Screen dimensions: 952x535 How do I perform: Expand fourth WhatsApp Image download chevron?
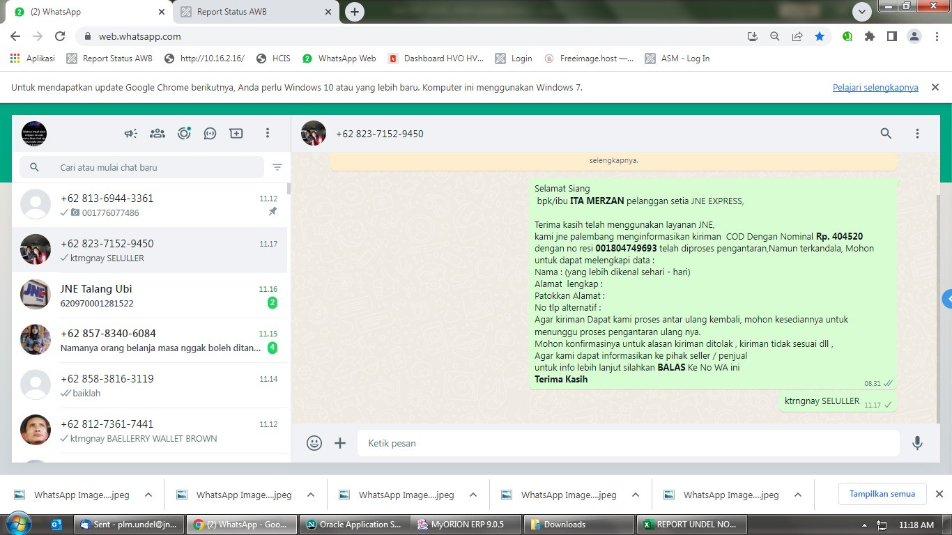(636, 495)
